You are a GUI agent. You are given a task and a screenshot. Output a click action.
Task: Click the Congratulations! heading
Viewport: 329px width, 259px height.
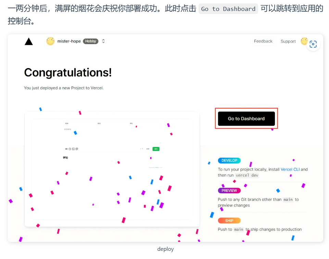click(x=68, y=73)
